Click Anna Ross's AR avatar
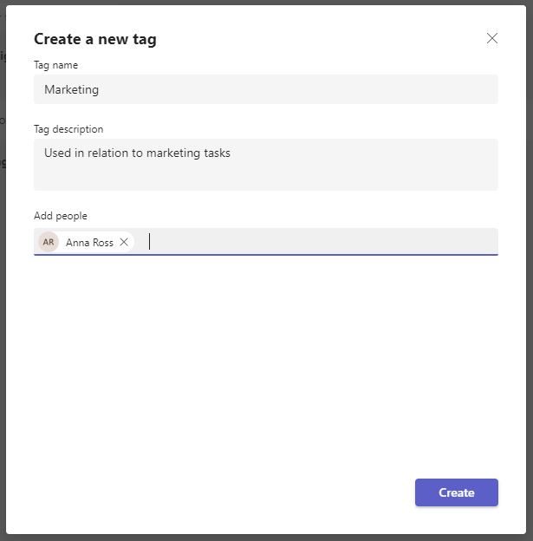This screenshot has width=533, height=541. point(49,242)
